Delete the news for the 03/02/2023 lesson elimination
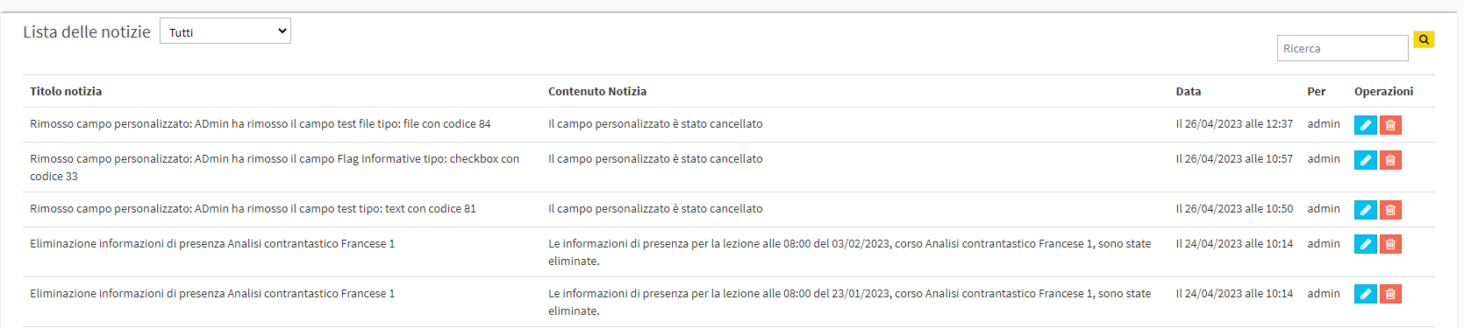This screenshot has width=1464, height=328. pyautogui.click(x=1390, y=244)
